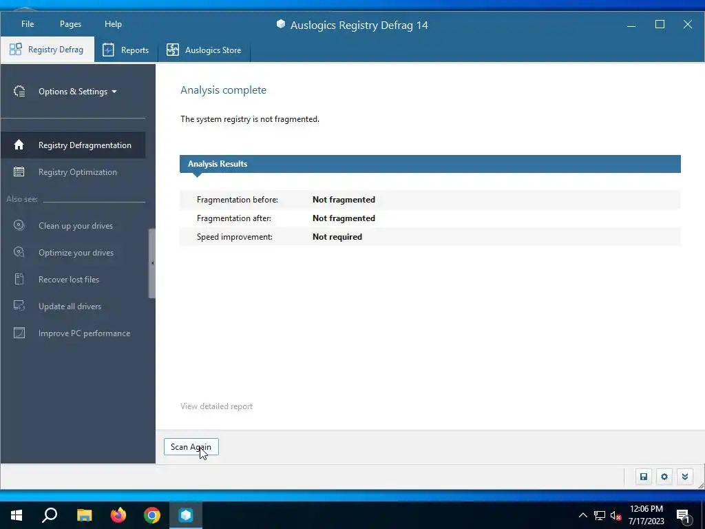Click the taskbar clock showing 12:06 PM
This screenshot has width=705, height=529.
tap(646, 515)
